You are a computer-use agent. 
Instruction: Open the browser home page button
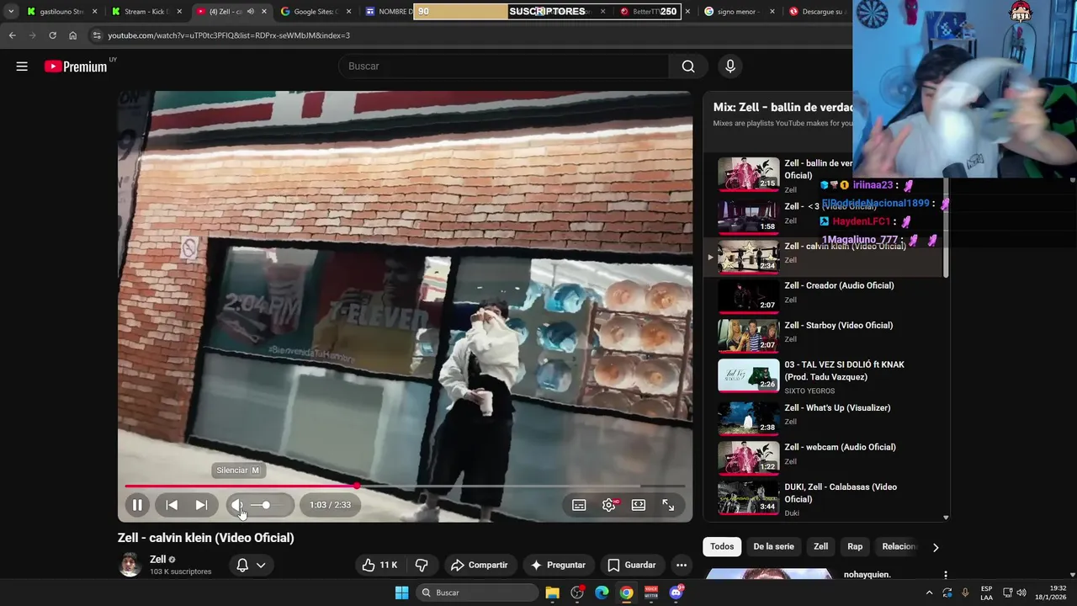[x=72, y=35]
